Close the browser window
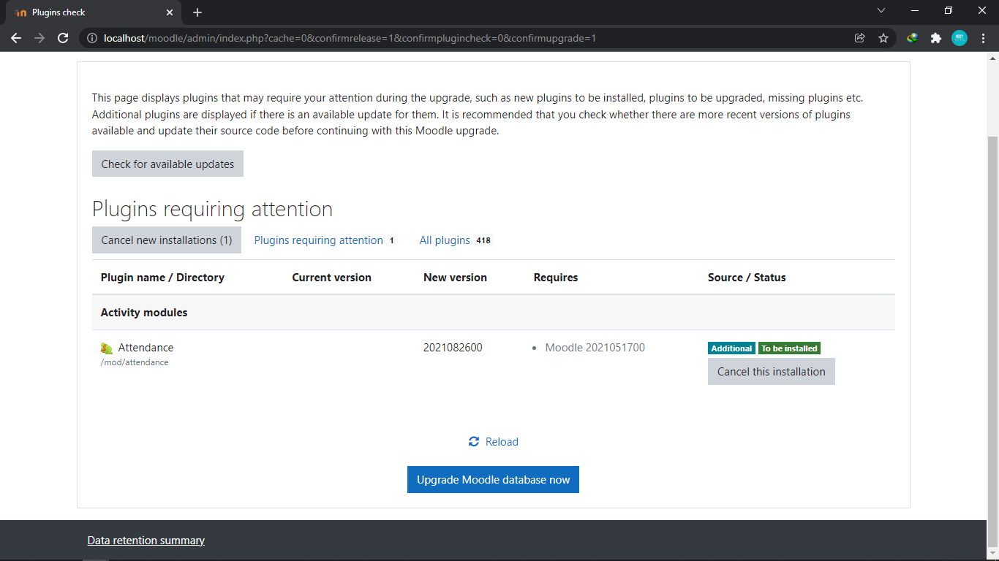This screenshot has height=561, width=999. coord(982,11)
